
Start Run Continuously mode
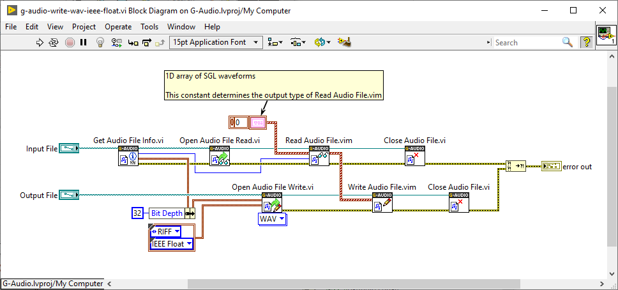coord(54,42)
